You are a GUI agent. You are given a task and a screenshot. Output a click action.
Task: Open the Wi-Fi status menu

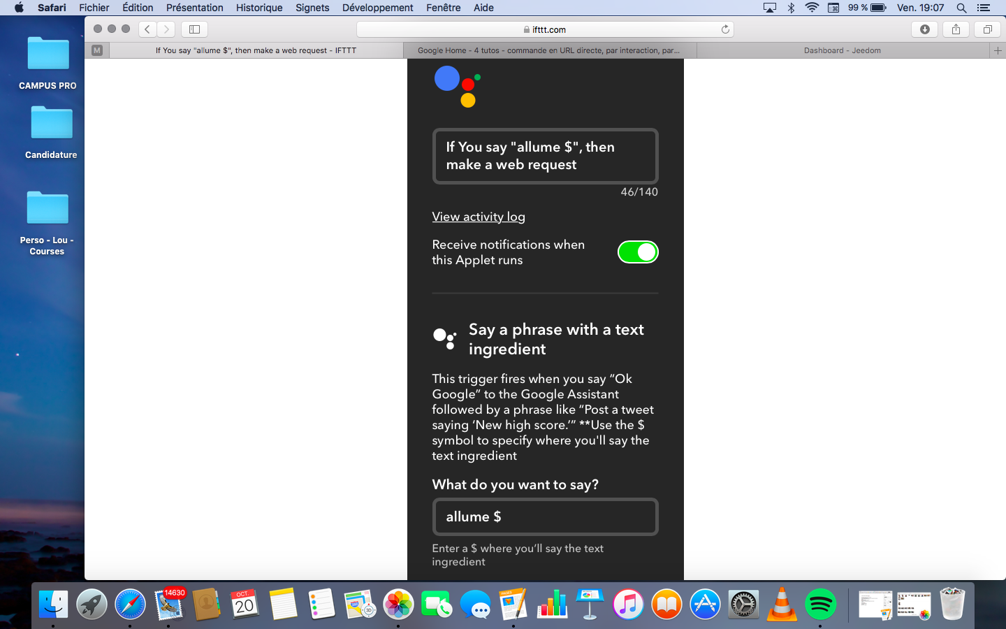[x=812, y=8]
